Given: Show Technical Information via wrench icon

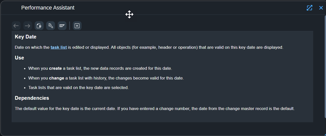Looking at the screenshot, I should tap(50, 26).
